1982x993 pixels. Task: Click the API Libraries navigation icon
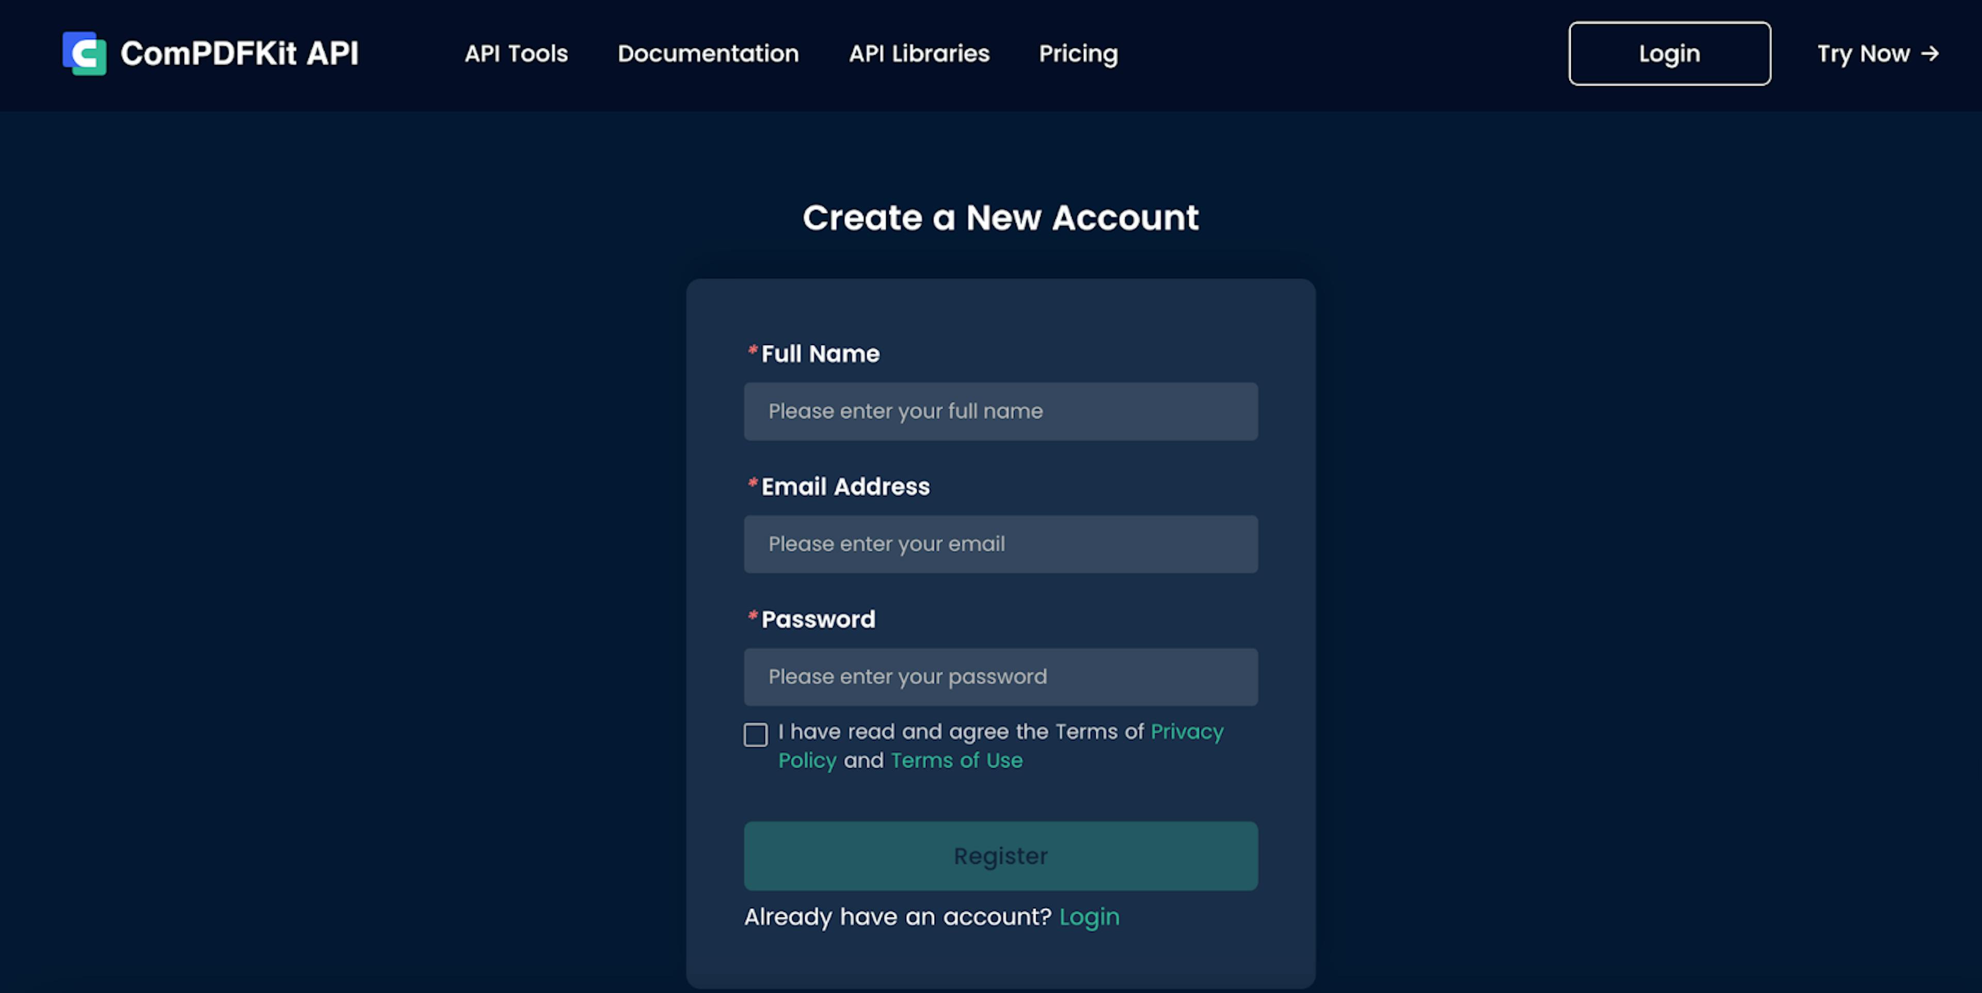click(x=918, y=53)
